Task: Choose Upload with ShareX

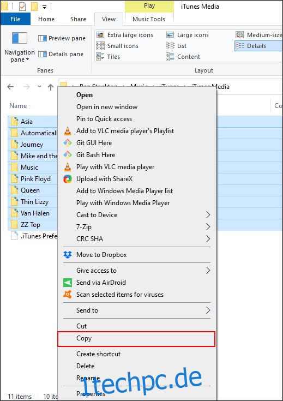Action: click(x=137, y=179)
